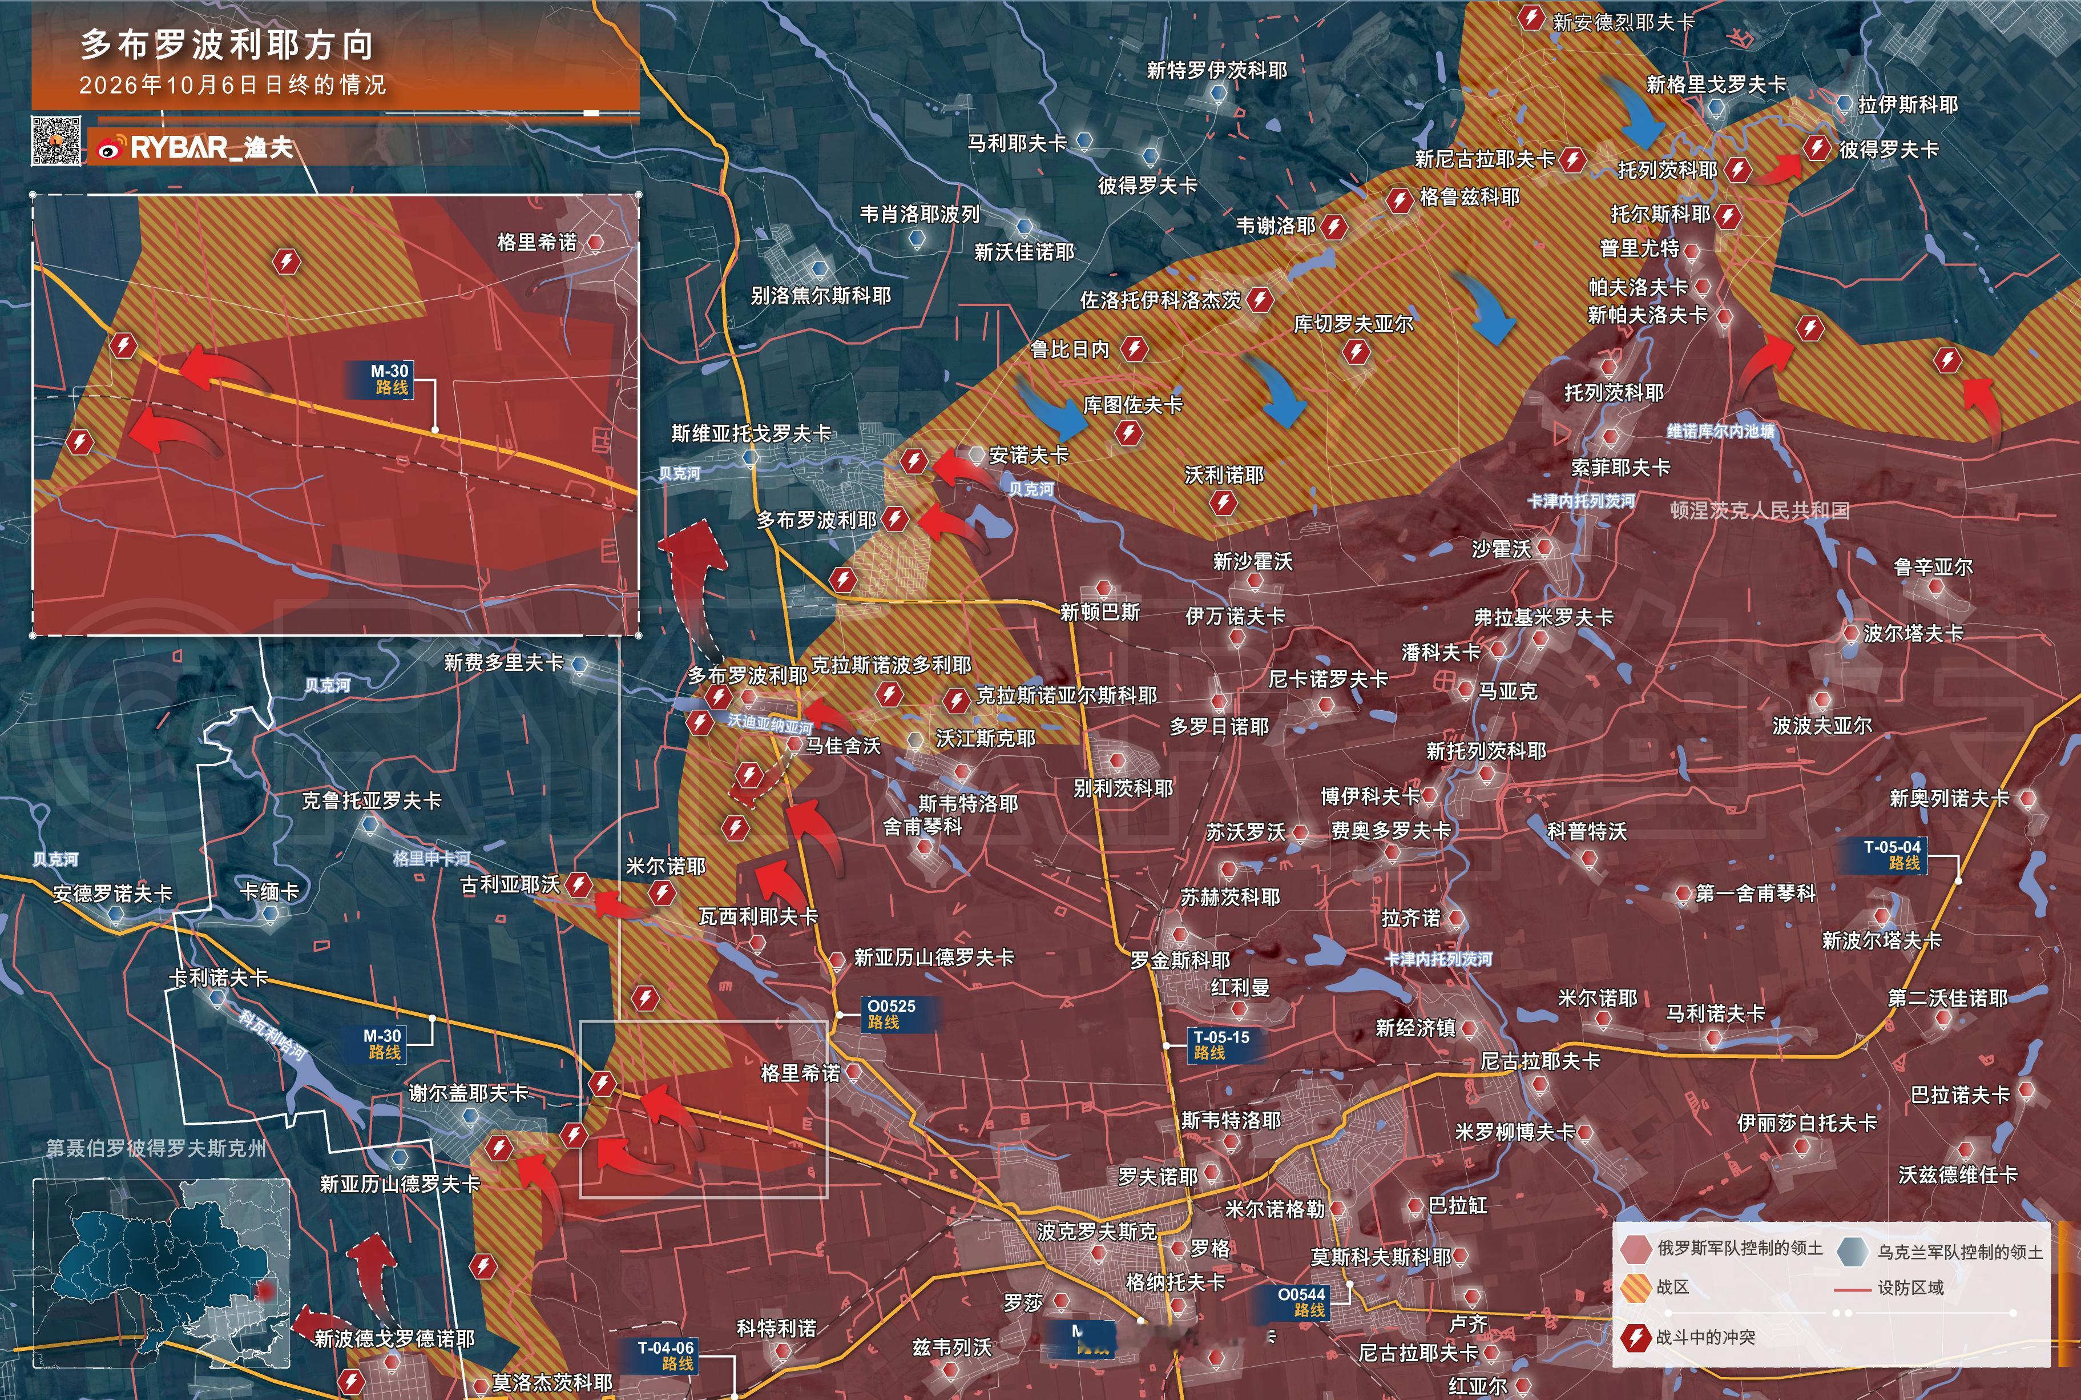Click the title 多布罗波利耶方向

point(228,44)
